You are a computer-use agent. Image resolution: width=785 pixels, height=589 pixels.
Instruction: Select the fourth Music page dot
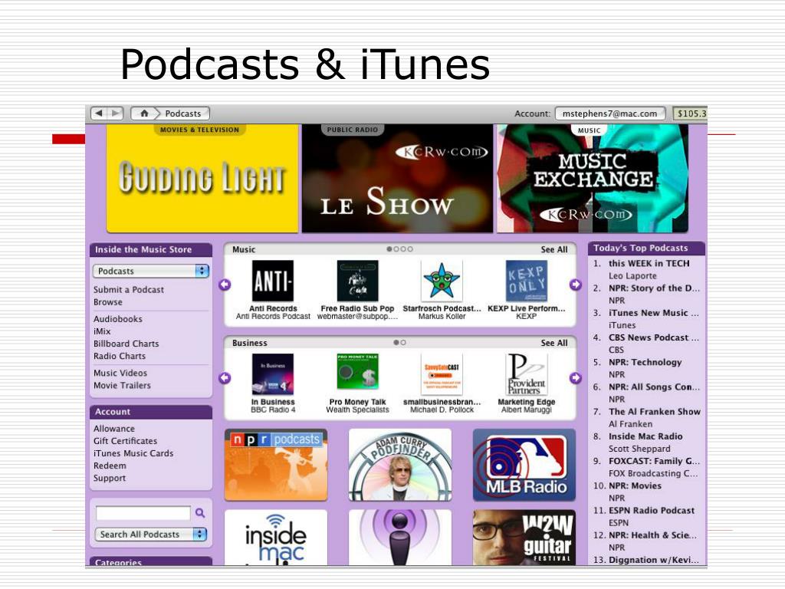click(410, 249)
